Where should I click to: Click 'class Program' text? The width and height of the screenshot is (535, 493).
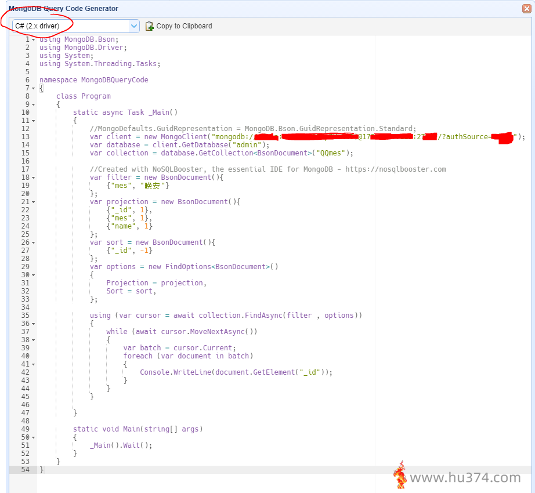(83, 96)
